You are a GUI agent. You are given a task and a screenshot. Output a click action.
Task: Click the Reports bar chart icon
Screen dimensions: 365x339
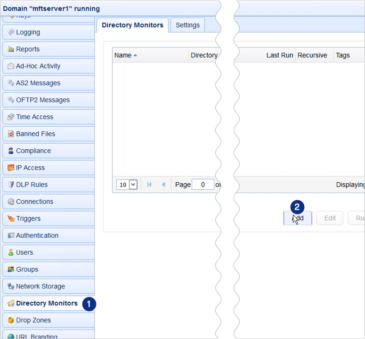(11, 49)
